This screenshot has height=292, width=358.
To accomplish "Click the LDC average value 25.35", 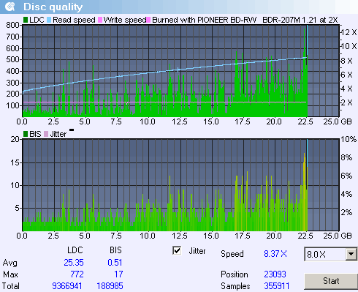I will (x=74, y=263).
